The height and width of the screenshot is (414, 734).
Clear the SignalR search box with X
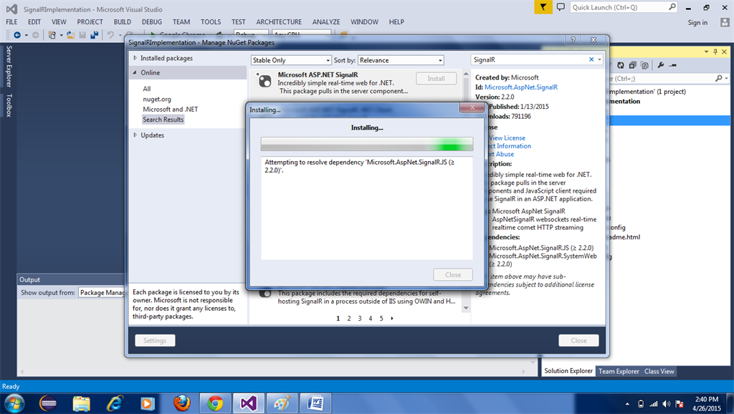591,59
